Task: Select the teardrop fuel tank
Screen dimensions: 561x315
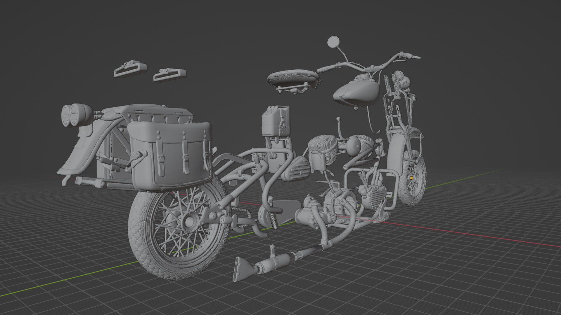Action: point(357,92)
